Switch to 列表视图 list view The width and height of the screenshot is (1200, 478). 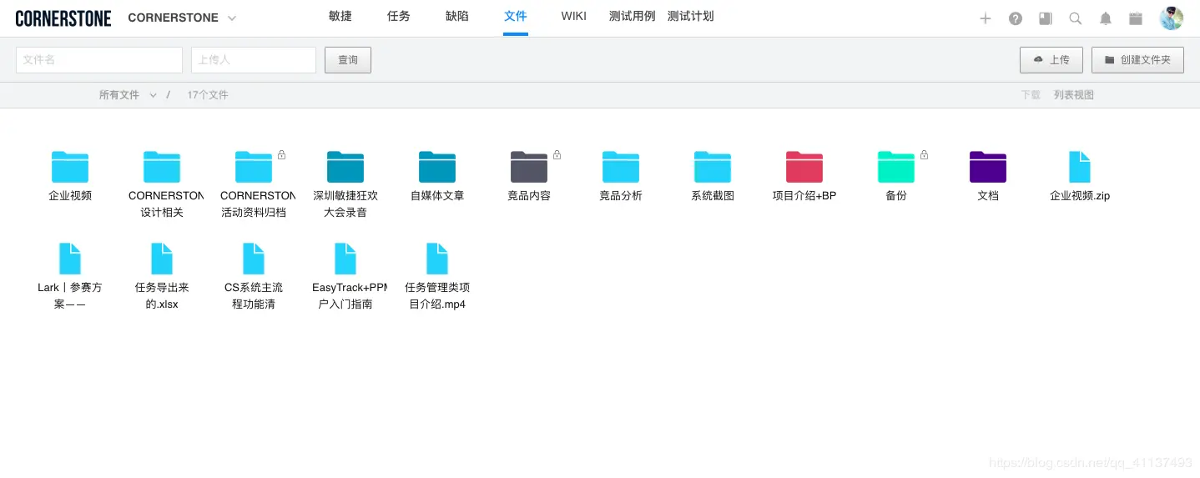point(1074,95)
